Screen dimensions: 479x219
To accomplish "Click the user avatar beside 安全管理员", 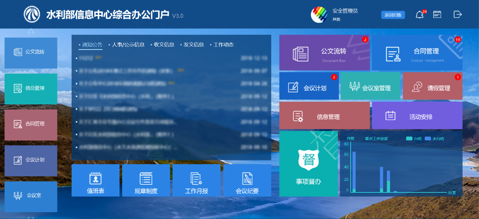I will tap(319, 15).
